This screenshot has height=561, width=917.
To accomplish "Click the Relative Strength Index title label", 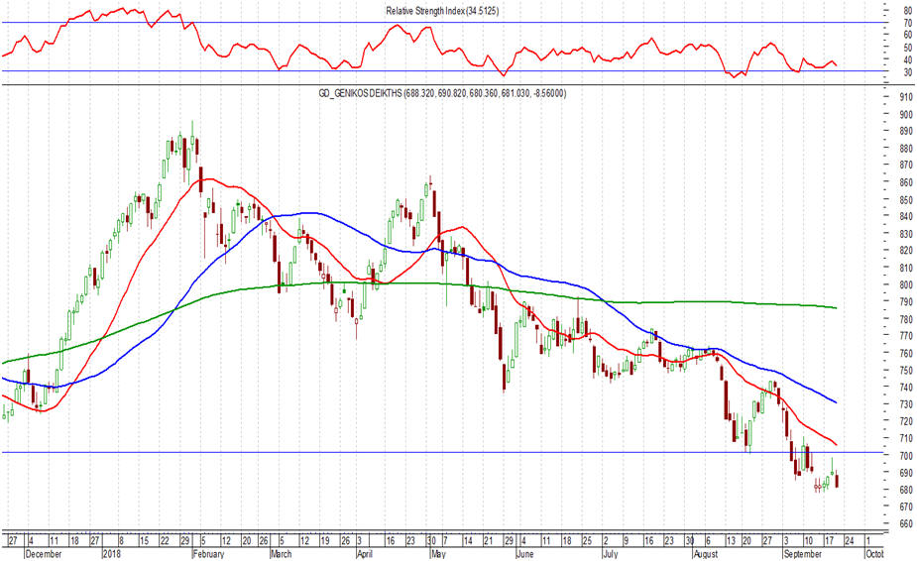I will [442, 11].
